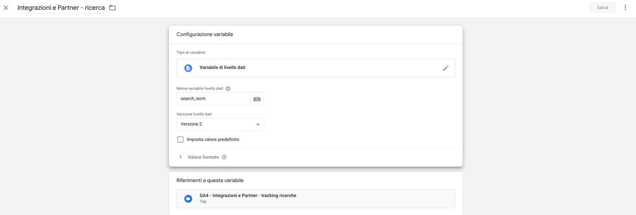636x215 pixels.
Task: Expand the Valore formato section chevron
Action: point(180,157)
